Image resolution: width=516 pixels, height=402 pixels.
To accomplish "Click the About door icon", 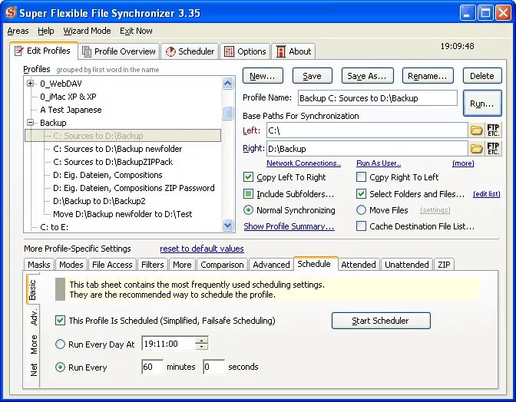I will click(x=281, y=51).
